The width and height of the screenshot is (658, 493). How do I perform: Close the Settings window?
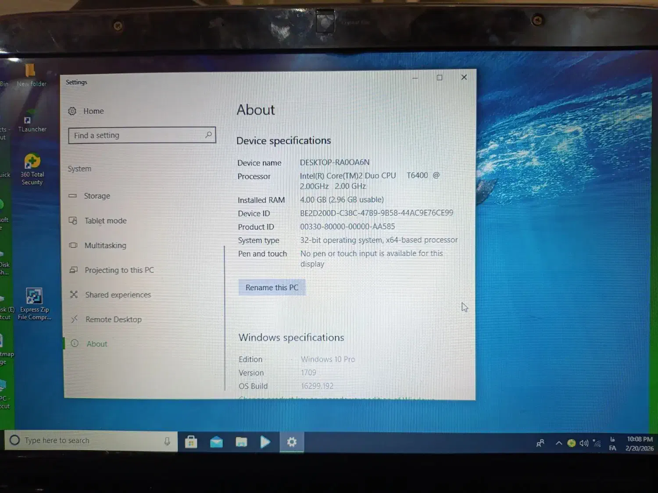(x=464, y=77)
